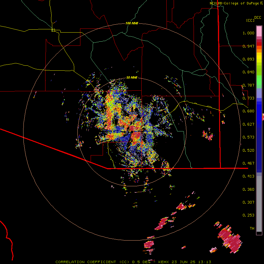The width and height of the screenshot is (264, 264).
Task: Click the DCC product label
Action: click(x=258, y=18)
